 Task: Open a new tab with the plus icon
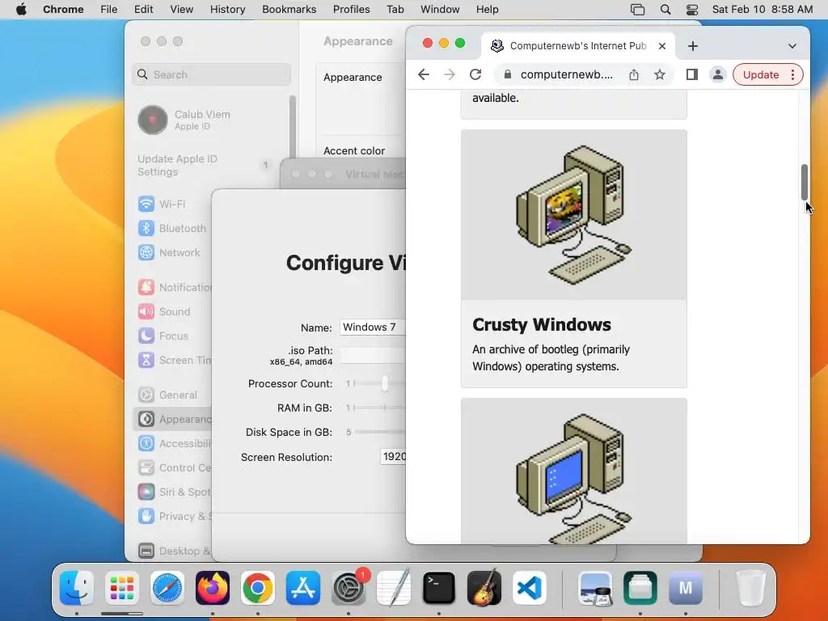coord(693,46)
